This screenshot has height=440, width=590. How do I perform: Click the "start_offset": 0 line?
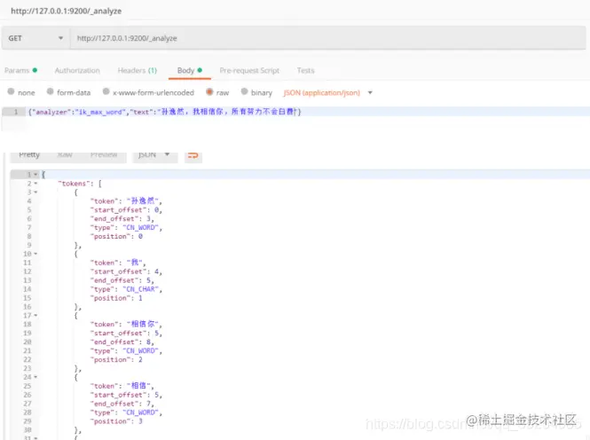tap(126, 210)
